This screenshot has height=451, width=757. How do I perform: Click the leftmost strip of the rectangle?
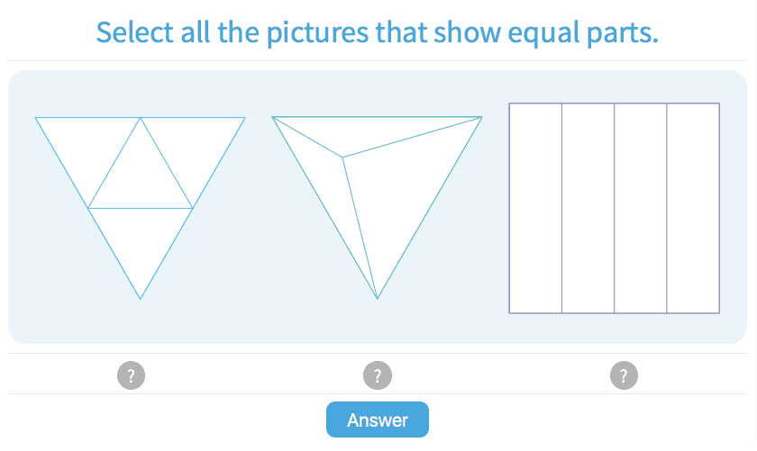[x=535, y=208]
